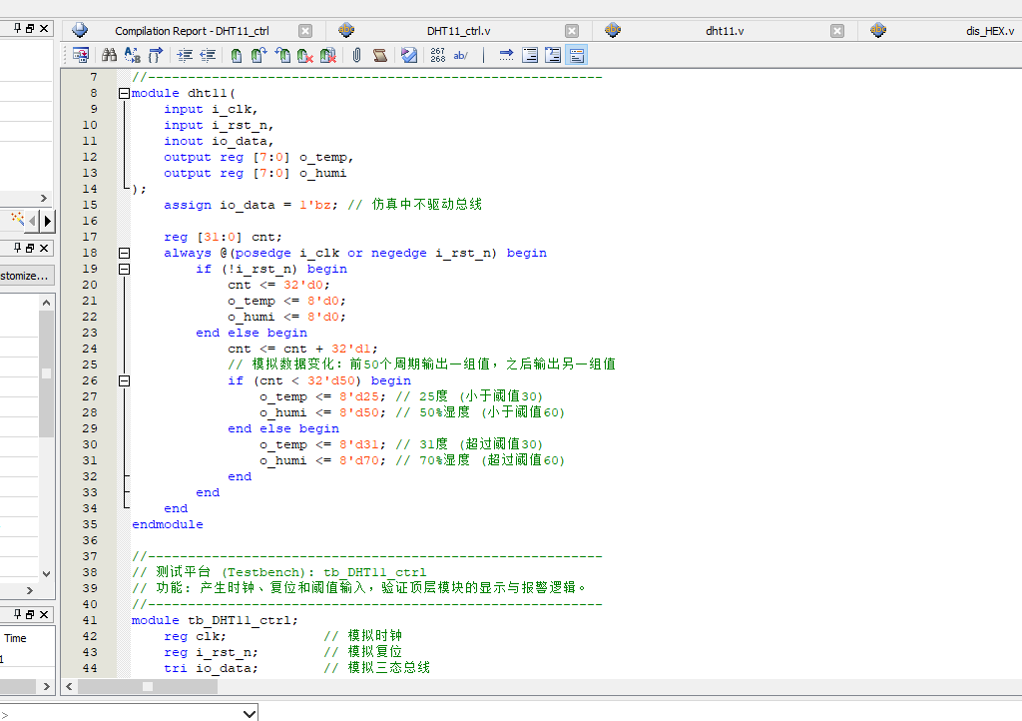The height and width of the screenshot is (721, 1022).
Task: Click the paperclip insert file icon
Action: [x=356, y=55]
